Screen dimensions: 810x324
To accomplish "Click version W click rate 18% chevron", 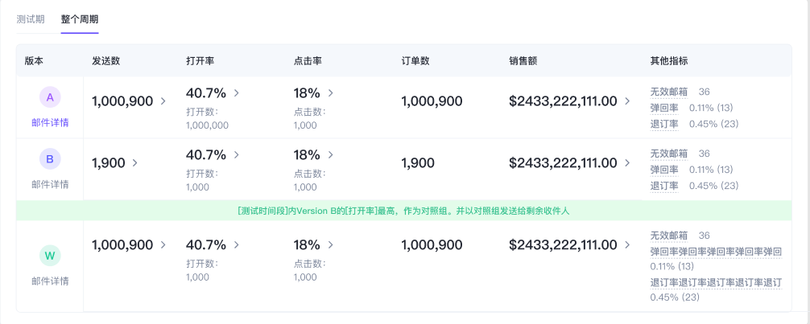I will [330, 245].
